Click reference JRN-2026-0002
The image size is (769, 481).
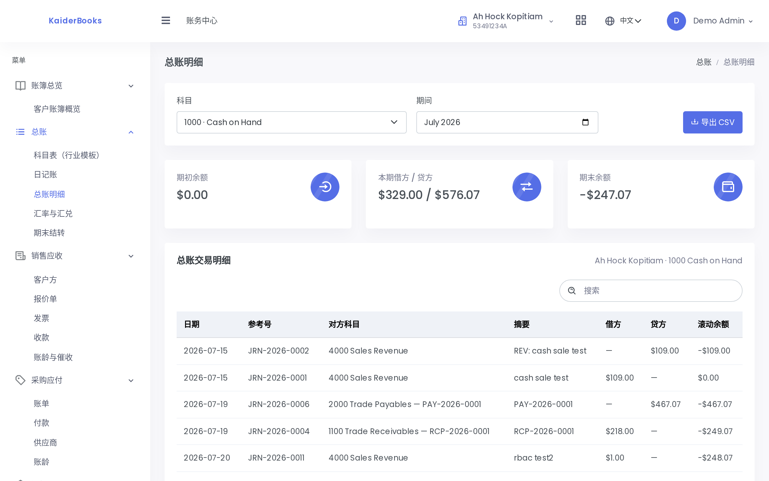[278, 351]
